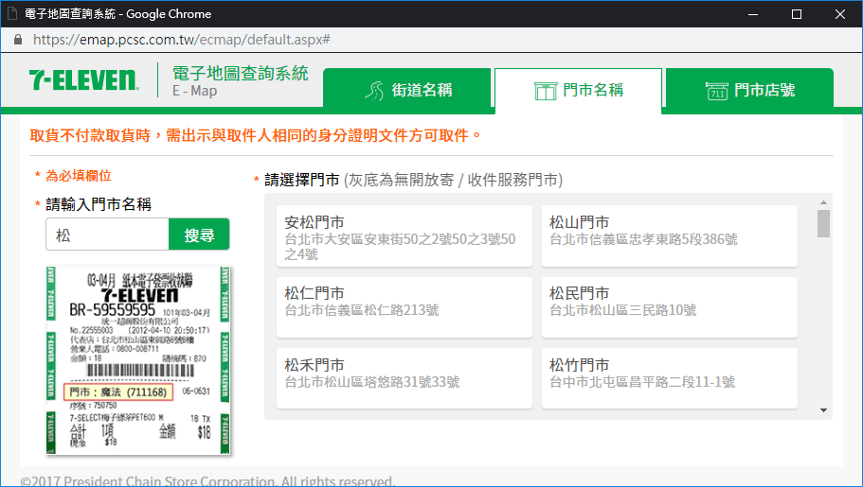This screenshot has width=863, height=487.
Task: Maximize the Chrome window
Action: pyautogui.click(x=797, y=14)
